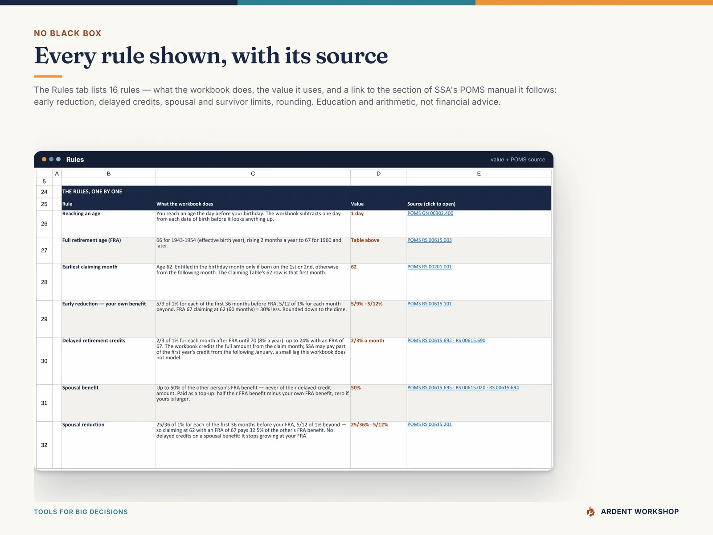Image resolution: width=713 pixels, height=535 pixels.
Task: Open the POMS RS 00615.695 spousal benefit link
Action: click(463, 388)
